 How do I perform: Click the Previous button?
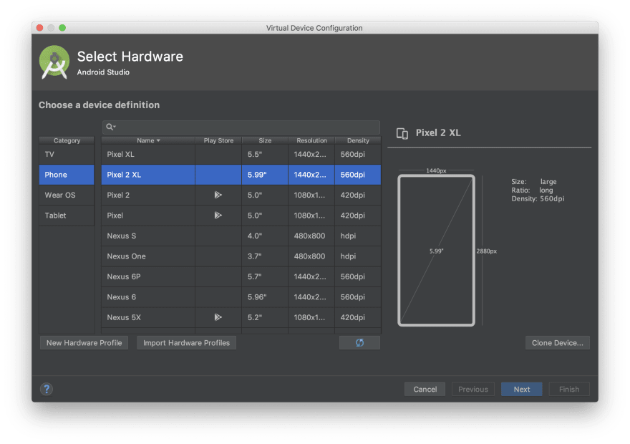tap(473, 389)
